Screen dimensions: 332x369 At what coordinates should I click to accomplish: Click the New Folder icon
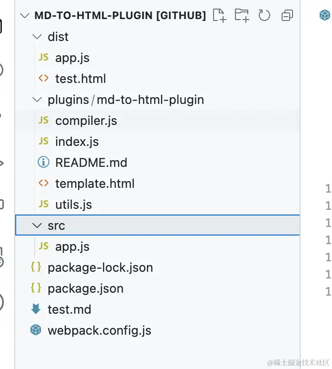pyautogui.click(x=242, y=15)
